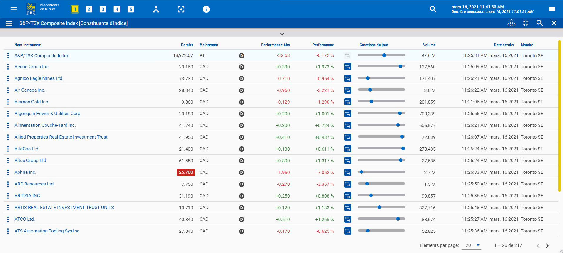This screenshot has height=253, width=563.
Task: Click the Maintenant column header
Action: click(x=209, y=45)
